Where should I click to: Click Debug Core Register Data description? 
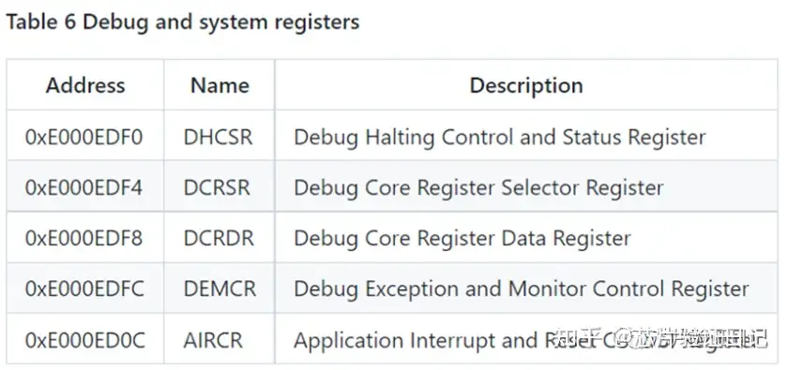click(x=462, y=238)
